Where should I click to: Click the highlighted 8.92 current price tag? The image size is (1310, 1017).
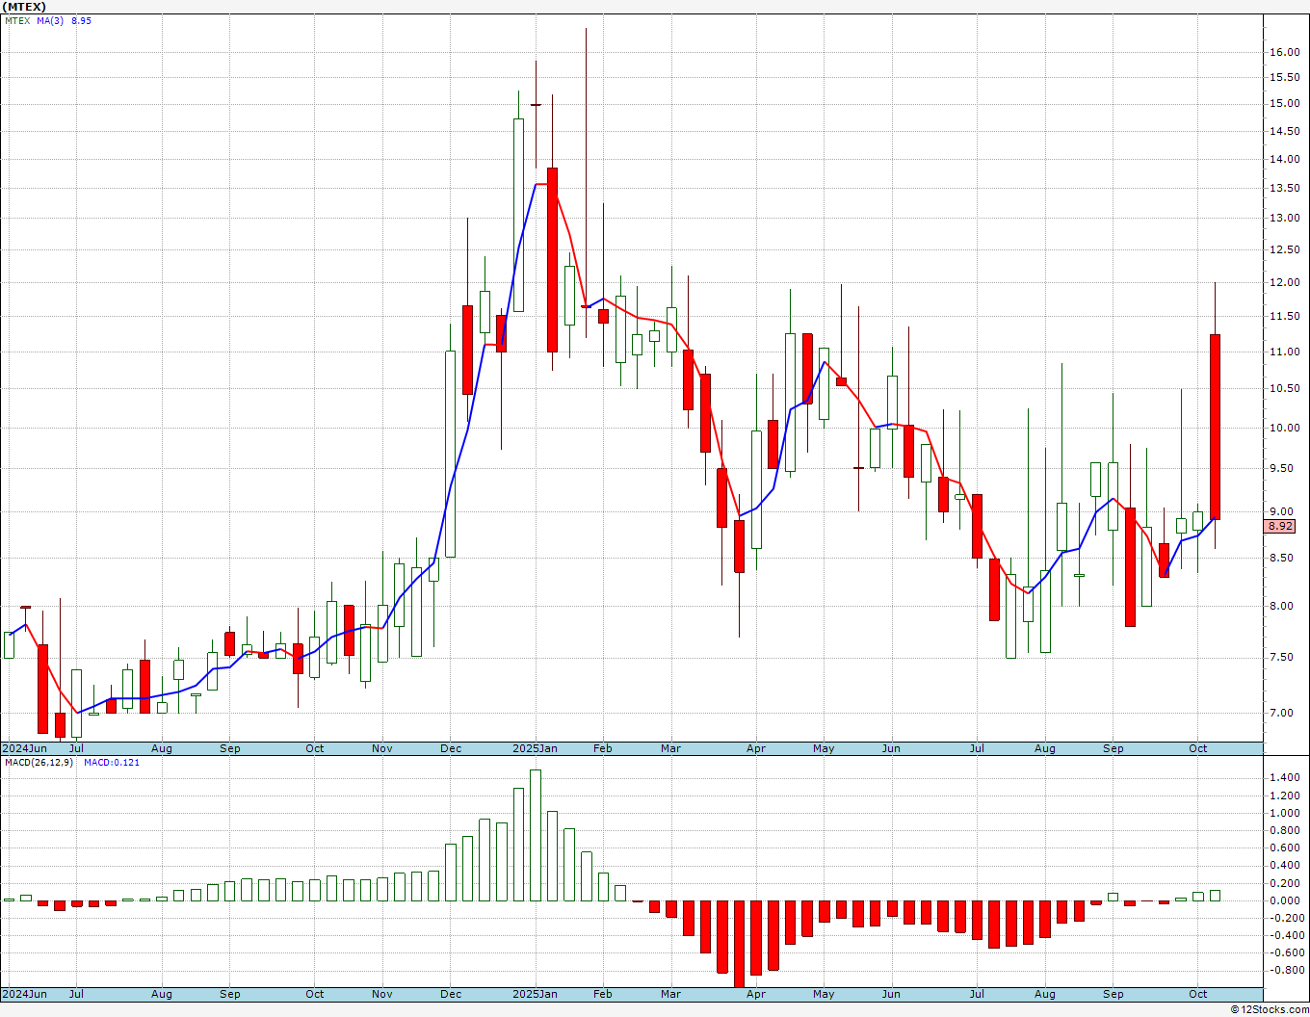click(1280, 526)
